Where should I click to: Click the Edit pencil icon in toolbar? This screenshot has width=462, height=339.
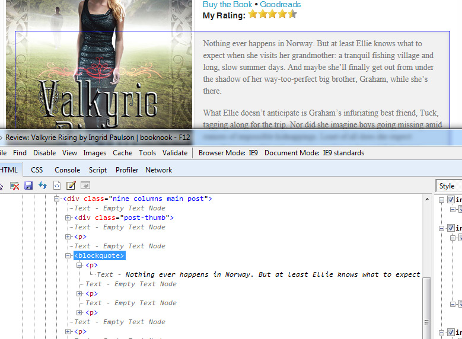coord(71,186)
